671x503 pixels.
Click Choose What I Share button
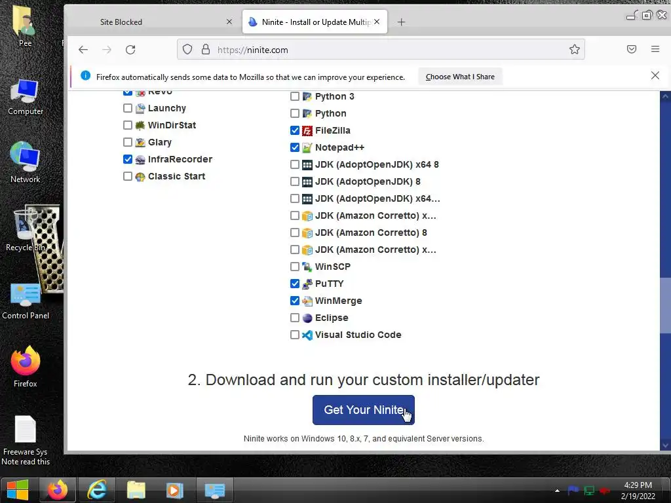pos(460,77)
